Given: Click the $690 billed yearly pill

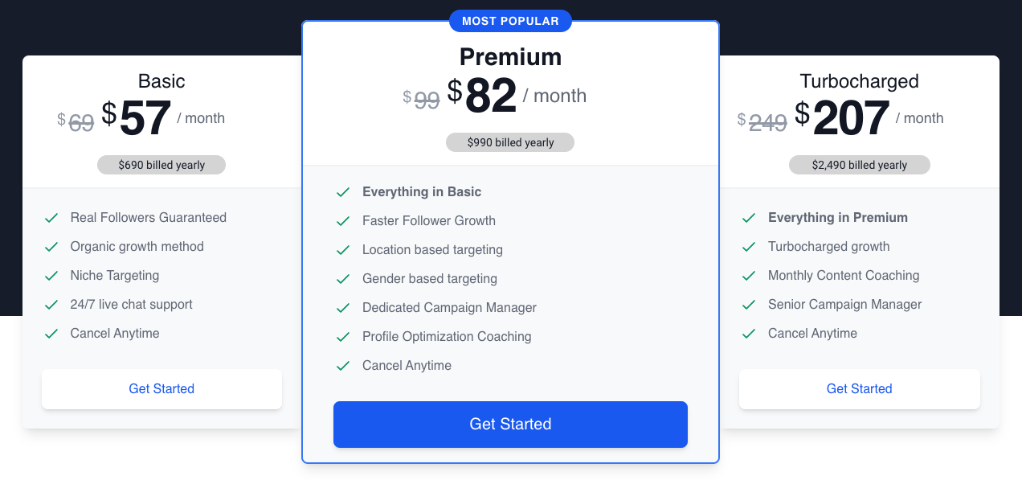Looking at the screenshot, I should coord(161,164).
